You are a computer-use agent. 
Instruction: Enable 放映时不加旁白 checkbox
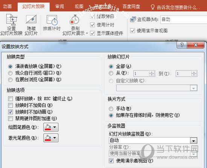pyautogui.click(x=11, y=105)
